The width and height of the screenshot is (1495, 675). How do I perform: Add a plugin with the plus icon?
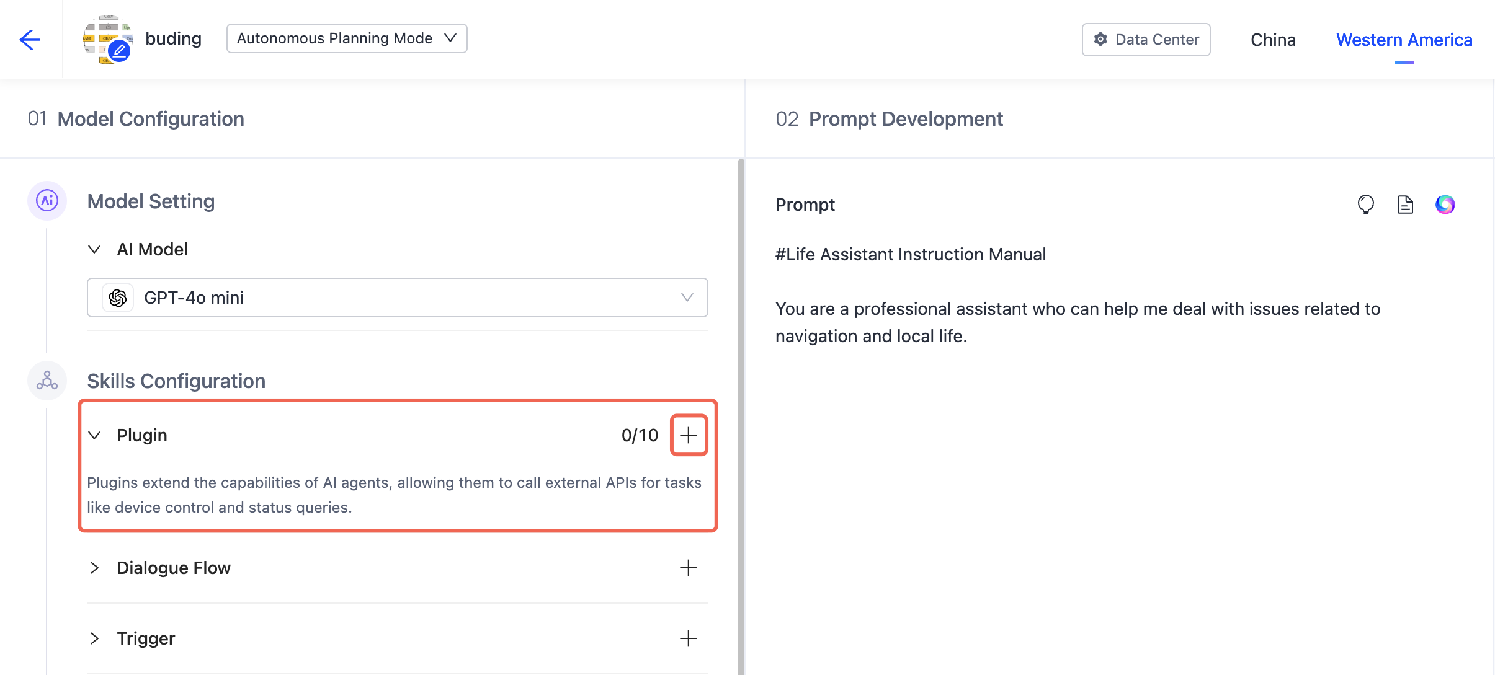(x=688, y=435)
